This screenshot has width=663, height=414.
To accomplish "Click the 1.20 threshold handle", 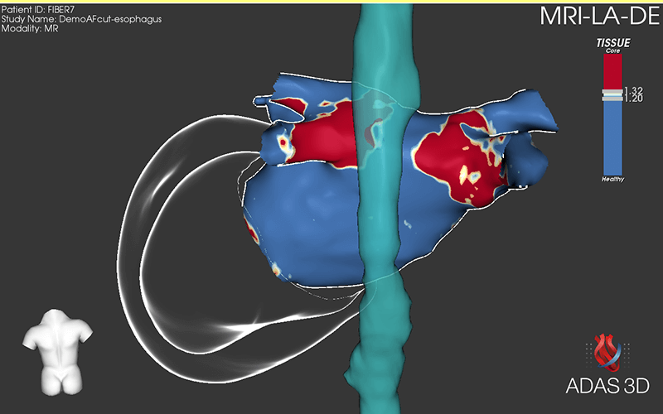I will (613, 99).
